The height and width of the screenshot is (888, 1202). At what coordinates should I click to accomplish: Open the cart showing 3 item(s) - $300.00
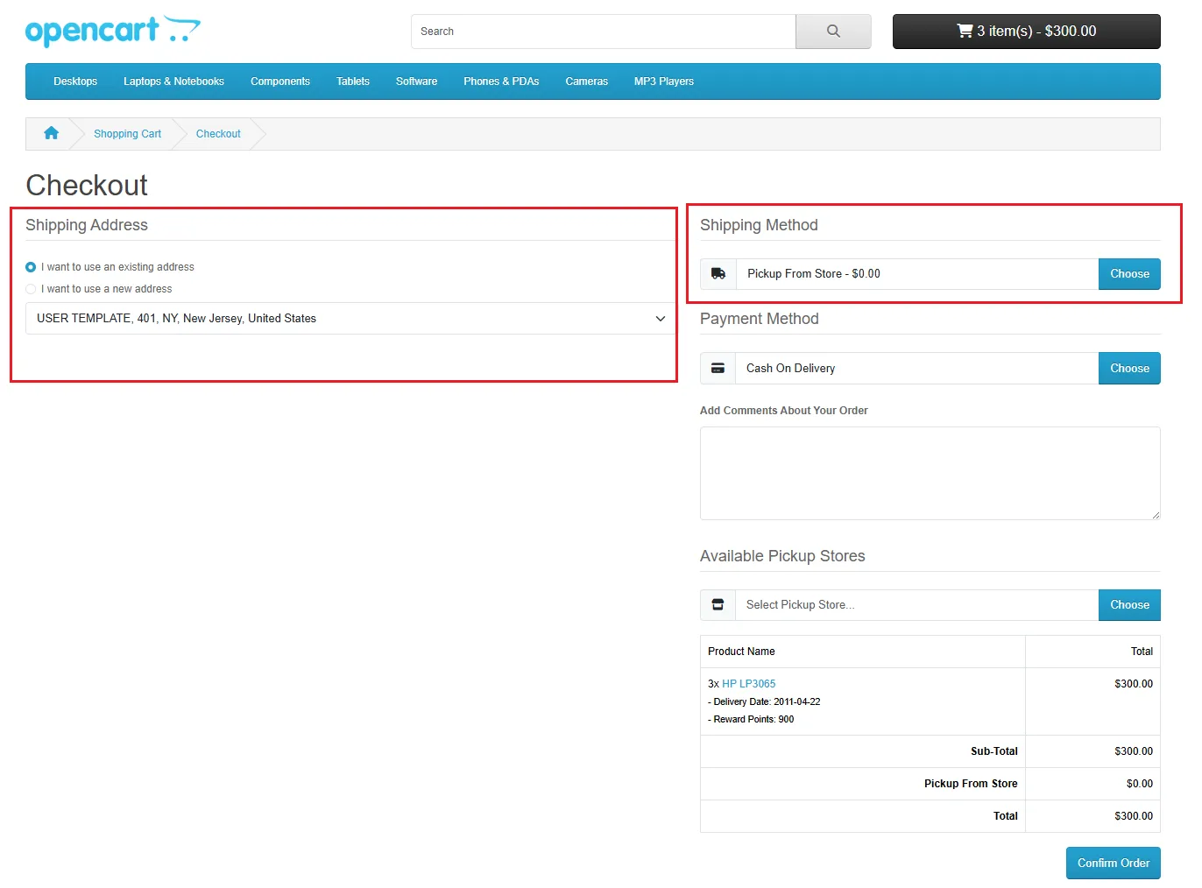click(1026, 32)
